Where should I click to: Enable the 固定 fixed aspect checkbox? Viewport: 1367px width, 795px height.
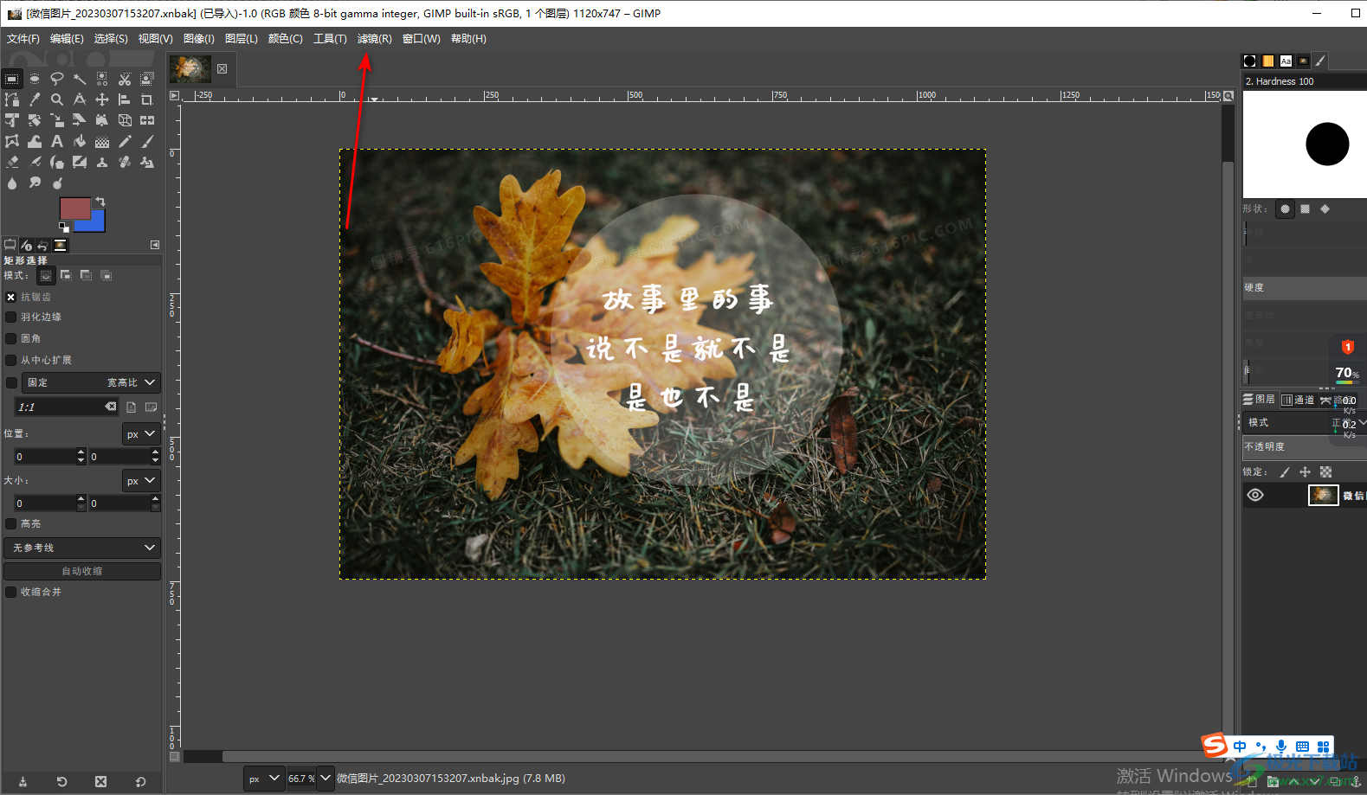pyautogui.click(x=11, y=382)
